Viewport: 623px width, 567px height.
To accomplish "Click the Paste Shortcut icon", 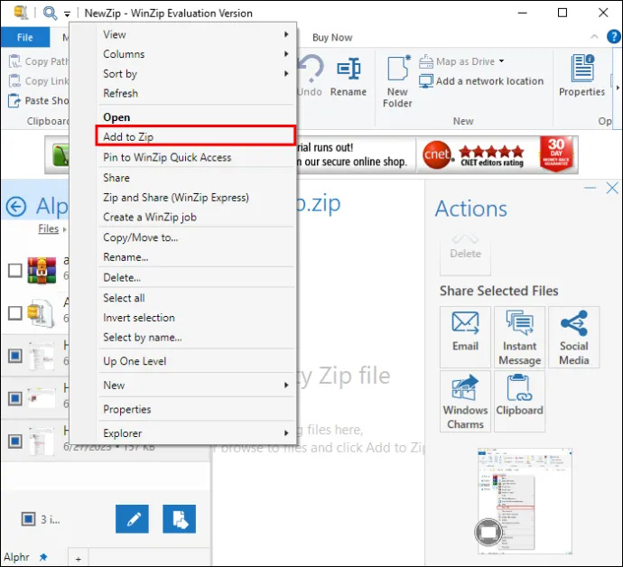I will 14,100.
